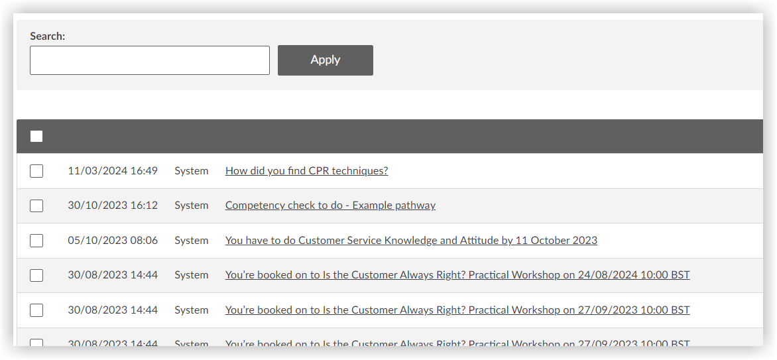777x360 pixels.
Task: Click the date 05/10/2023 08:06
Action: coord(113,241)
